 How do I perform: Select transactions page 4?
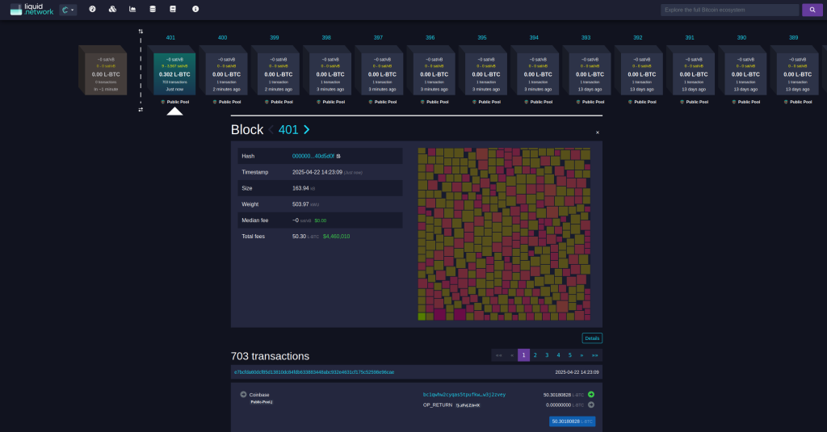(x=559, y=355)
